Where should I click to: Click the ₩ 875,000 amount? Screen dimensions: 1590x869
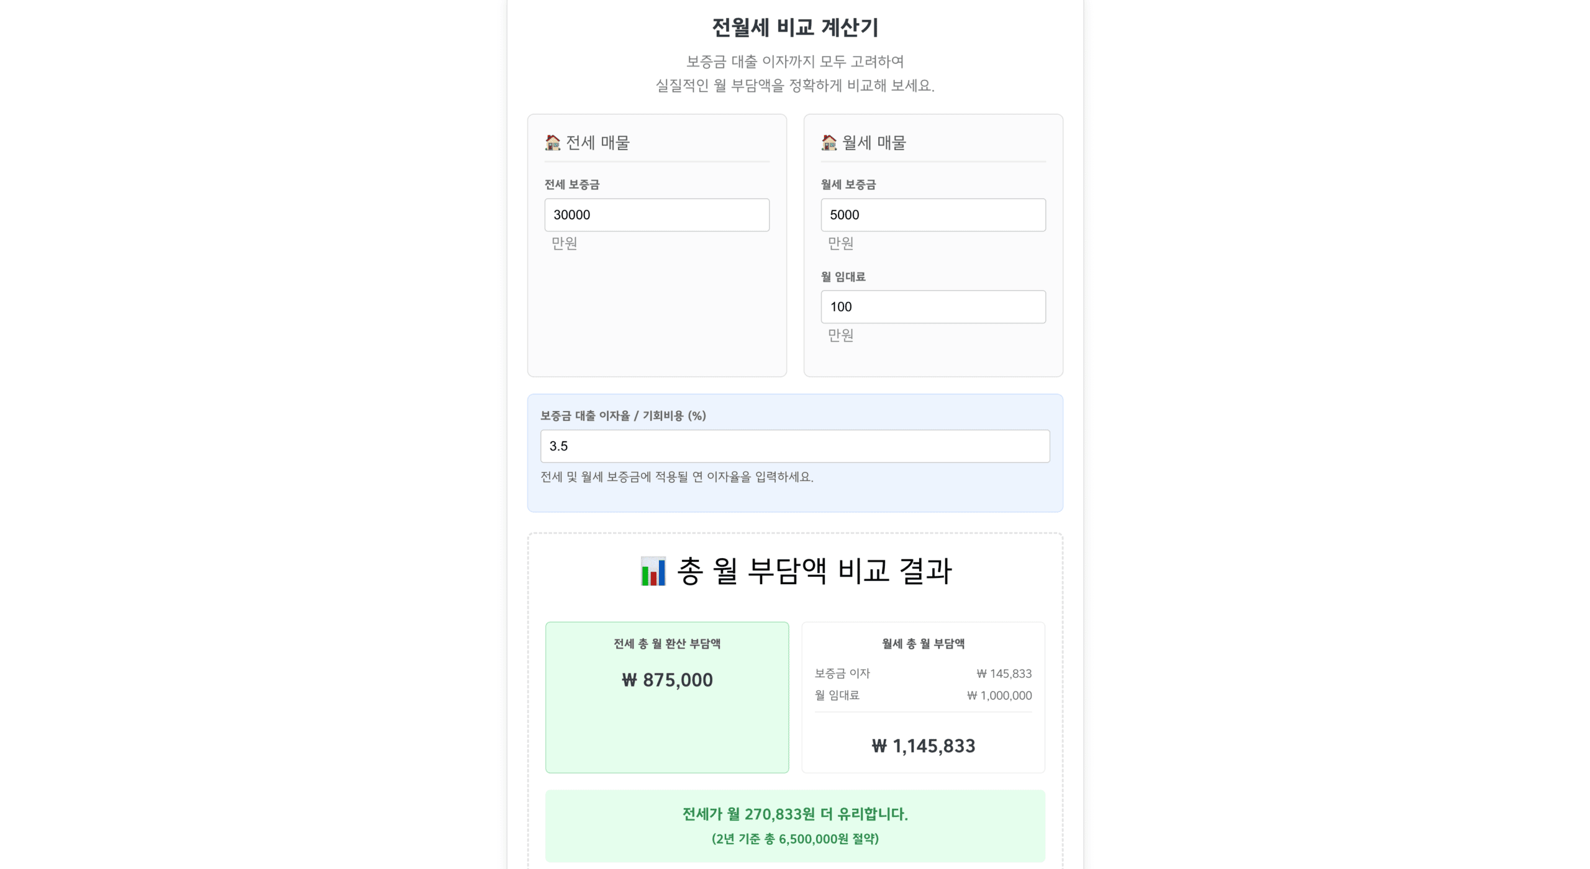click(666, 680)
